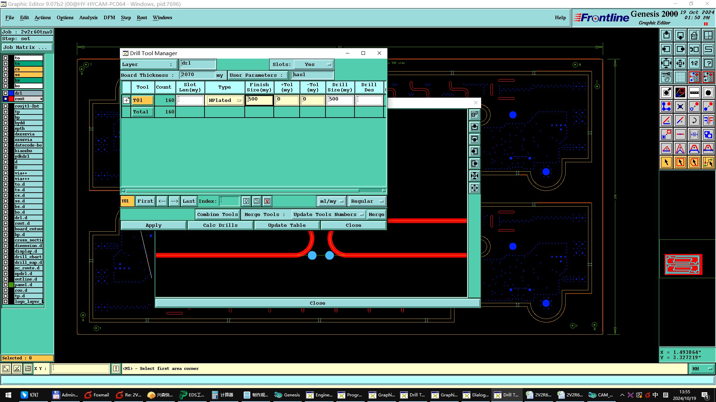This screenshot has height=402, width=716.
Task: Select the 1:2 zoom scale icon
Action: (694, 63)
